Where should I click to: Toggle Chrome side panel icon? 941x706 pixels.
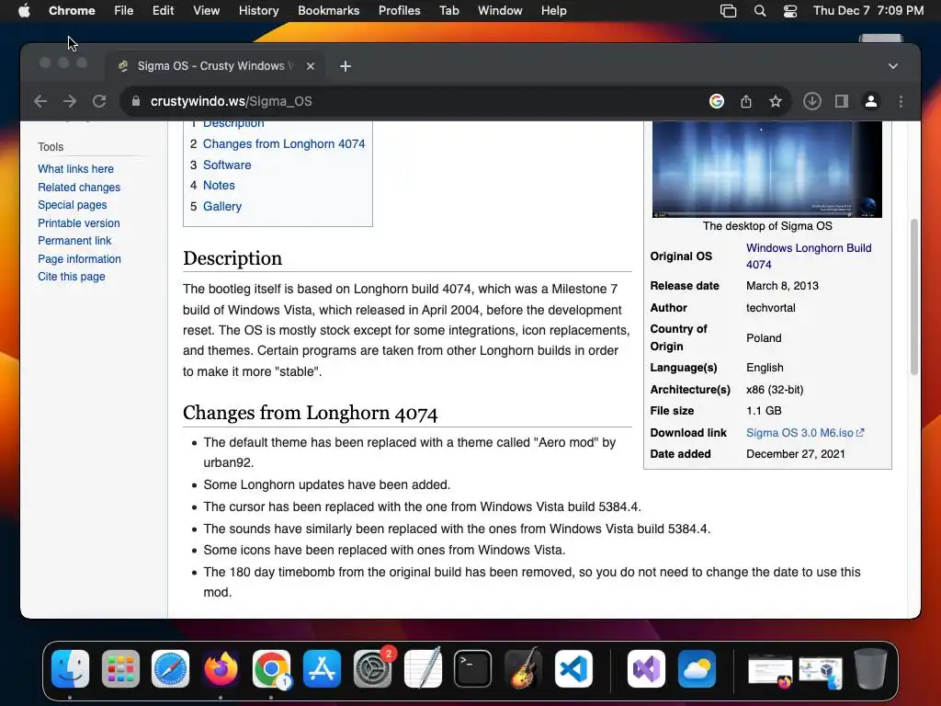(x=842, y=101)
